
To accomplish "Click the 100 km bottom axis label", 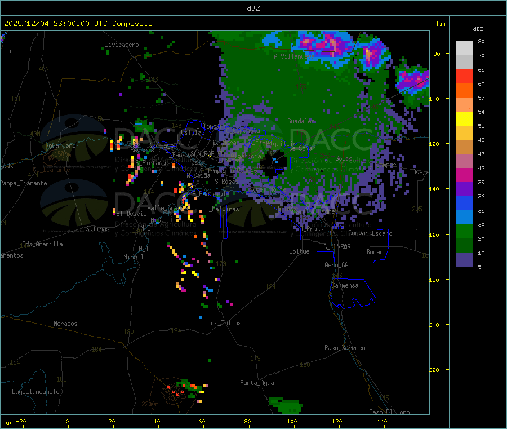I will coord(292,421).
